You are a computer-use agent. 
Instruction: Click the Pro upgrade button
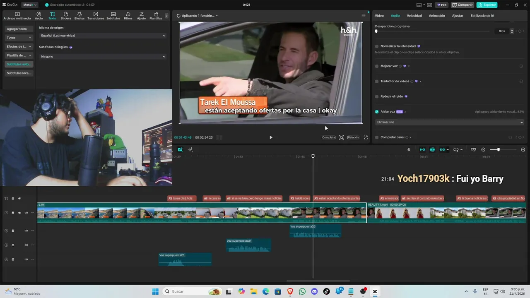[442, 5]
